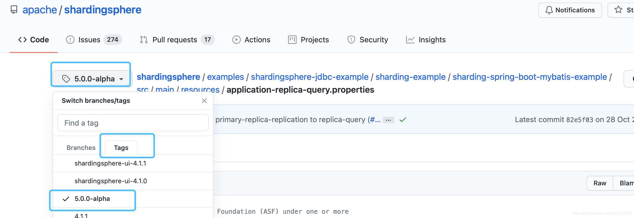This screenshot has width=634, height=218.
Task: Select the Tags tab in the popup
Action: pos(121,148)
